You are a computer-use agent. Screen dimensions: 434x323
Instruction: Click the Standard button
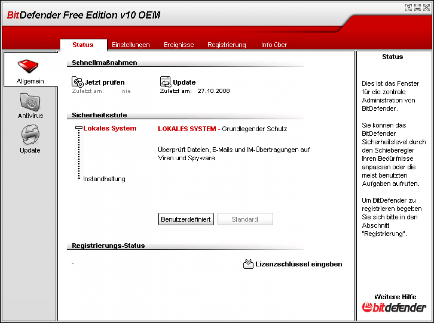pyautogui.click(x=245, y=219)
